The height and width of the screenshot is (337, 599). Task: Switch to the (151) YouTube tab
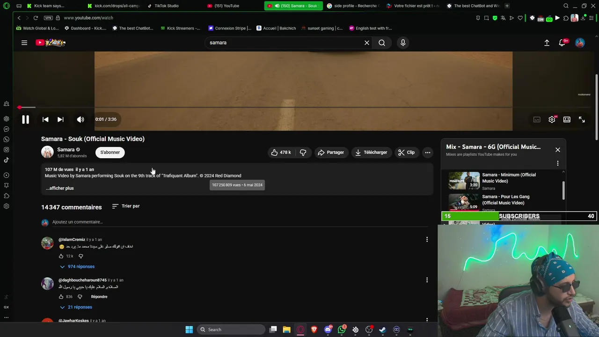pyautogui.click(x=227, y=6)
